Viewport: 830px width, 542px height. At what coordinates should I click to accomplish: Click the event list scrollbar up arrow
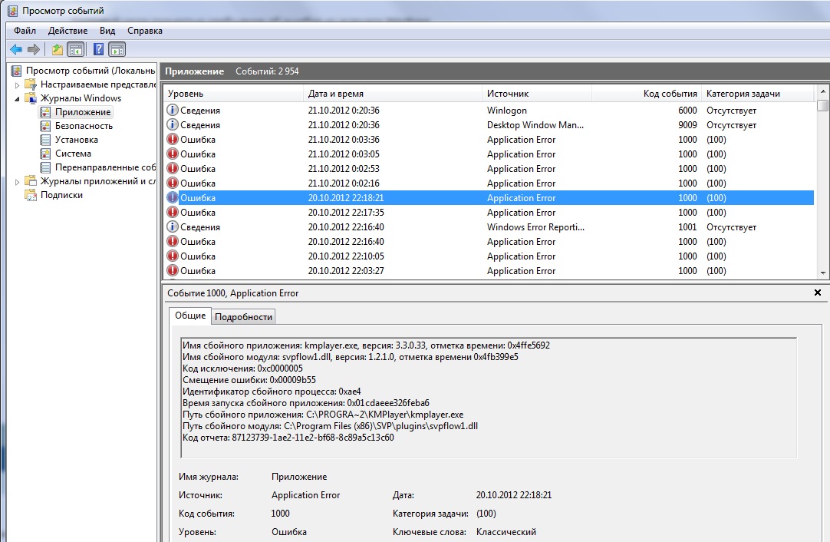(822, 91)
